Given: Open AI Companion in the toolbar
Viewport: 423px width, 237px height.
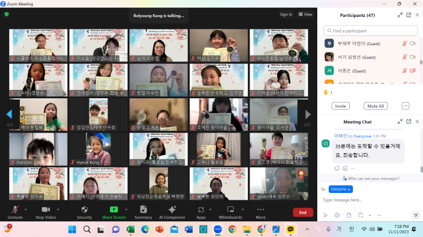Looking at the screenshot, I should (x=172, y=209).
